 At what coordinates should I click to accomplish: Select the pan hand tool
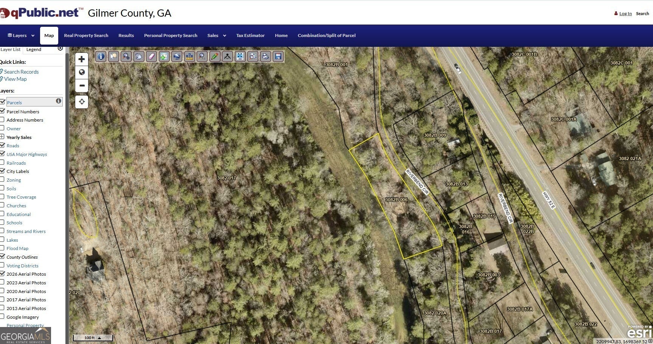click(x=139, y=57)
